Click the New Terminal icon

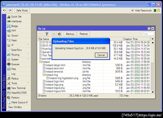[9, 88]
